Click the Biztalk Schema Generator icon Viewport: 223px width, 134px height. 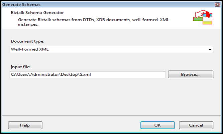point(203,18)
